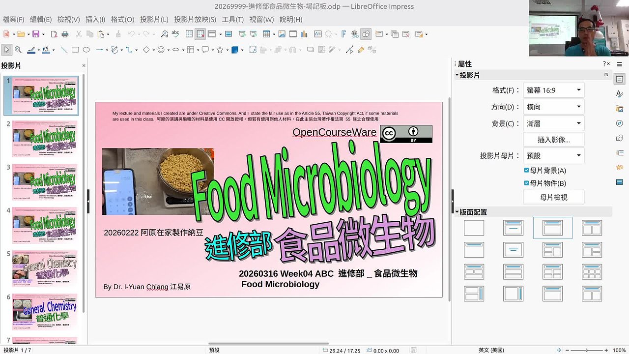
Task: Choose the Select arrow tool
Action: coord(7,50)
